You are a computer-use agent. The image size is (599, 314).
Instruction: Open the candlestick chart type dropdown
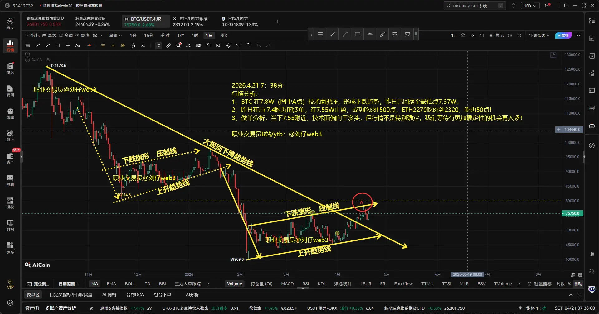(x=97, y=36)
